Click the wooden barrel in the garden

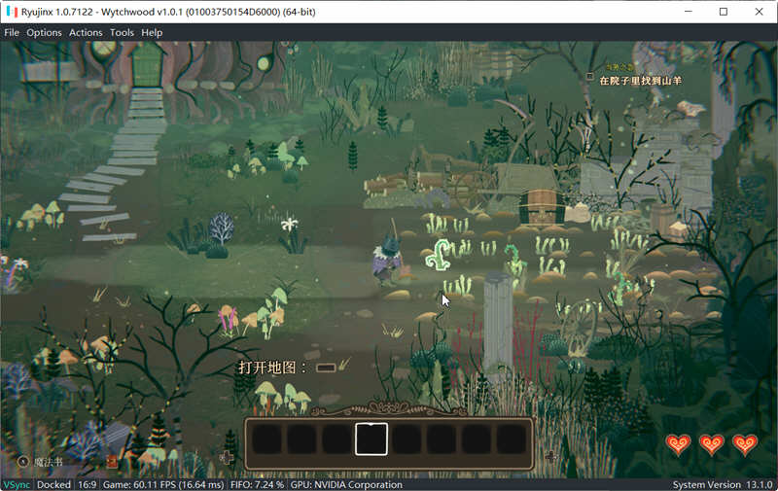542,207
